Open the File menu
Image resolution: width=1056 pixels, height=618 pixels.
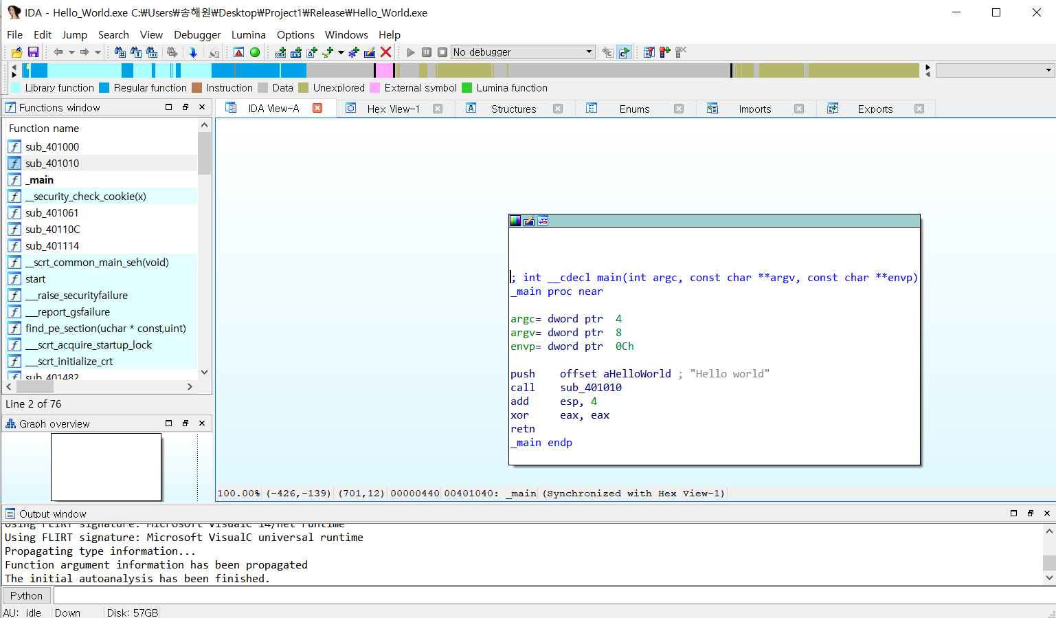click(x=14, y=34)
